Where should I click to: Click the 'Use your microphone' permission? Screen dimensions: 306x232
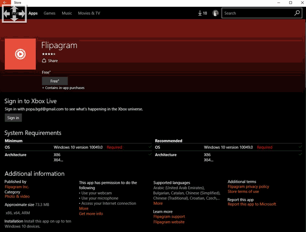pyautogui.click(x=99, y=198)
